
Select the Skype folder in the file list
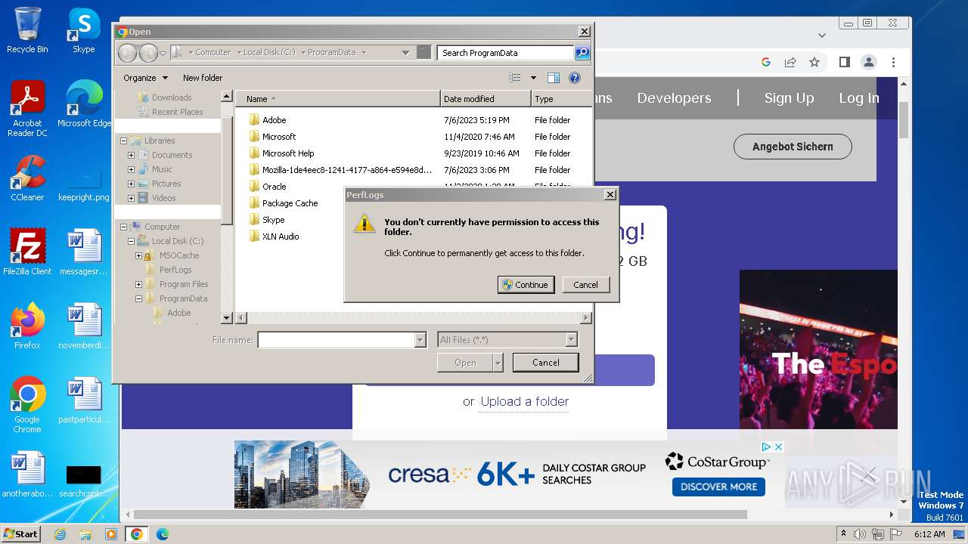[266, 220]
